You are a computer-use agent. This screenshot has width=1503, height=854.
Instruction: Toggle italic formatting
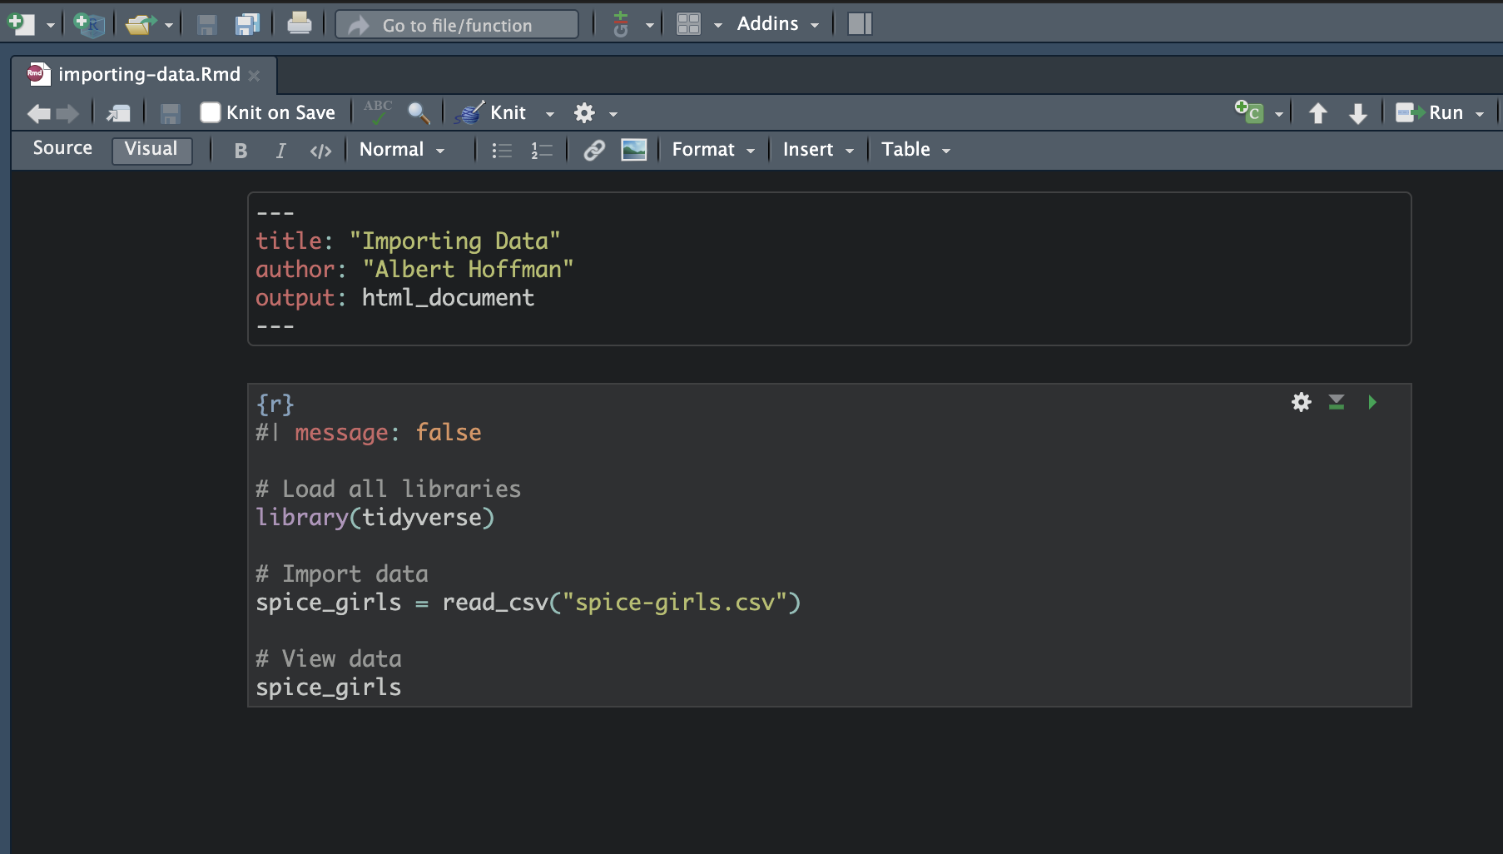[280, 151]
